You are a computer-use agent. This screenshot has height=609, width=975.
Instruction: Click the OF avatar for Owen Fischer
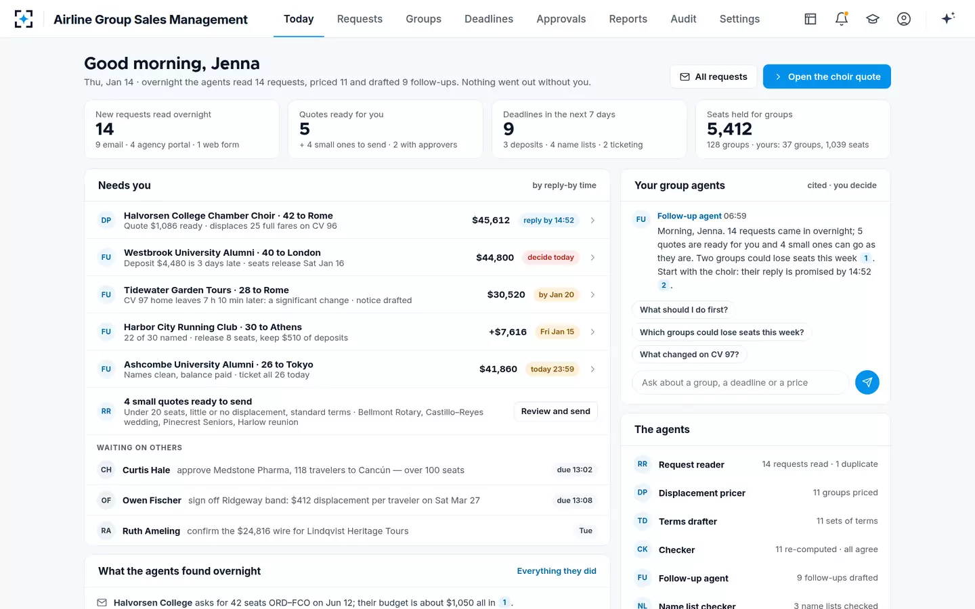pos(106,500)
